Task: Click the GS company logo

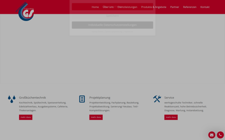Action: pyautogui.click(x=25, y=11)
